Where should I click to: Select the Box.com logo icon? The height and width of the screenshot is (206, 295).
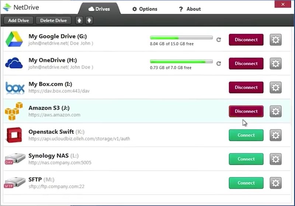[x=15, y=88]
